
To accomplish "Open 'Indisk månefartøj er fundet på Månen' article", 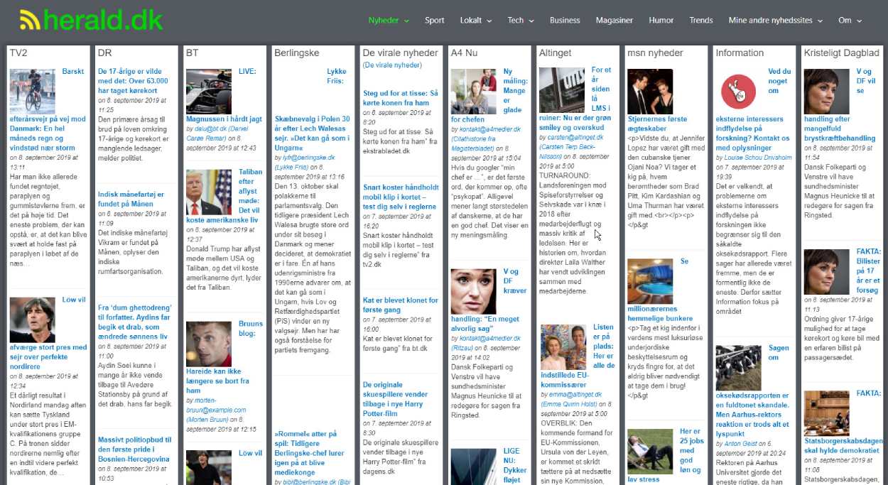I will pyautogui.click(x=131, y=199).
